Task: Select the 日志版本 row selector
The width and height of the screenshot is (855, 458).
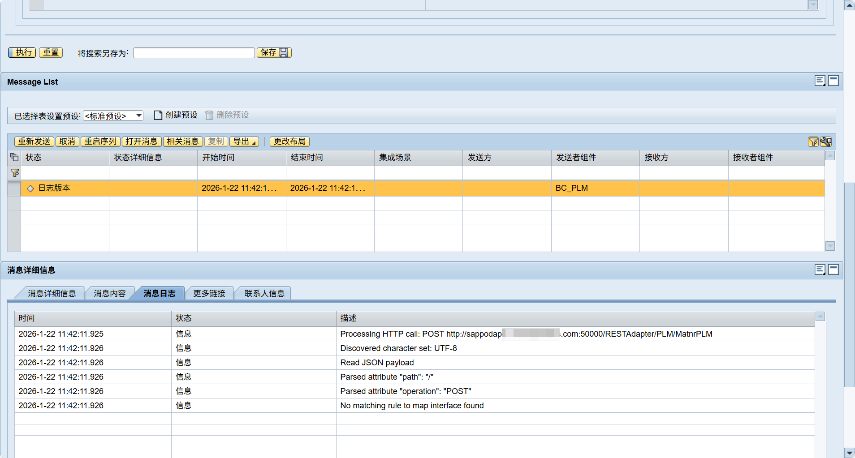Action: pos(14,188)
